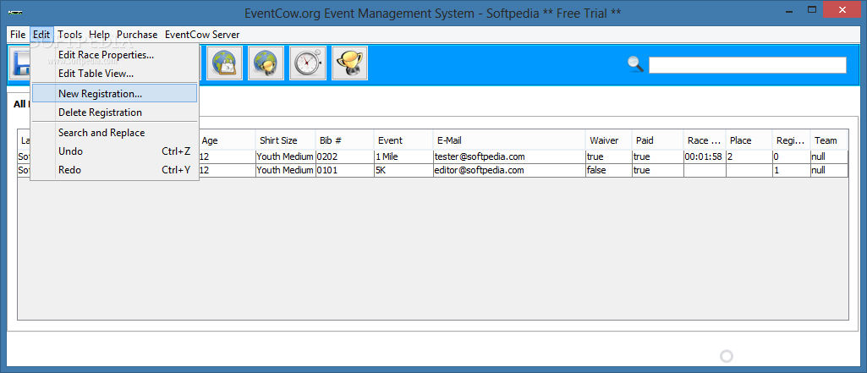Click the Regi... column header

point(791,140)
